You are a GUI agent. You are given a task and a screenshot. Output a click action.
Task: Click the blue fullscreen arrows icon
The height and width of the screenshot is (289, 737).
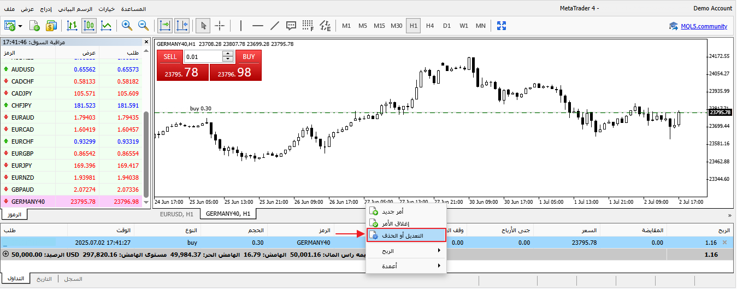coord(502,25)
